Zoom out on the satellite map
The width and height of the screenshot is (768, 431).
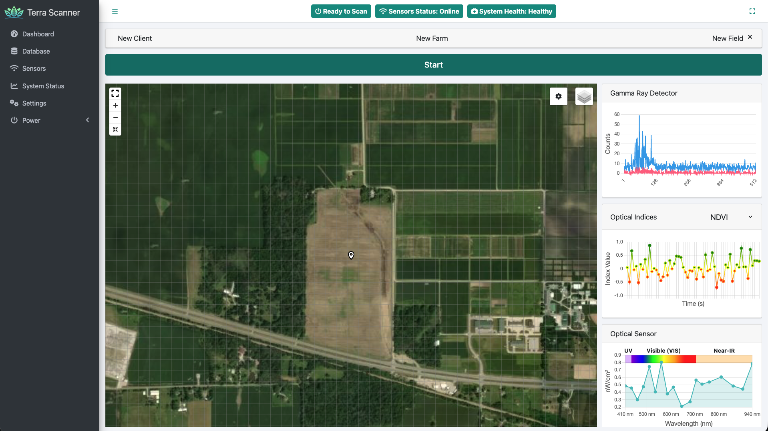coord(115,117)
